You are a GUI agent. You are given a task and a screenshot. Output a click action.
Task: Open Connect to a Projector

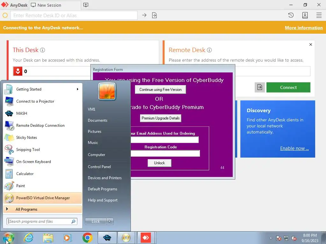pos(43,101)
